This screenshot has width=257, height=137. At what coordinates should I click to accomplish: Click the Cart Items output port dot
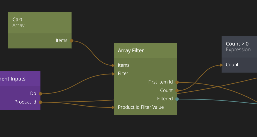[71, 40]
